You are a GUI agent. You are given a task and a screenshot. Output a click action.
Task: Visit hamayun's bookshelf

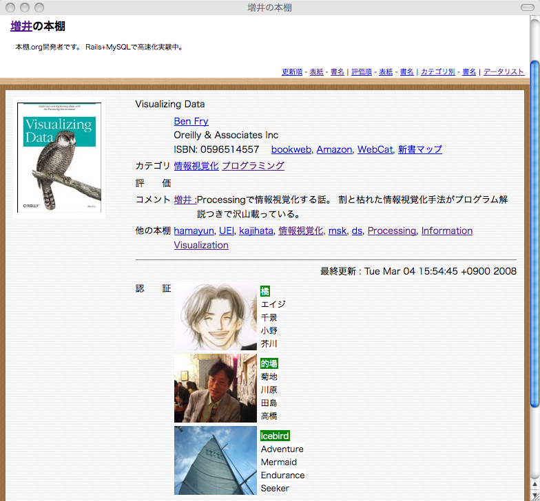point(194,231)
